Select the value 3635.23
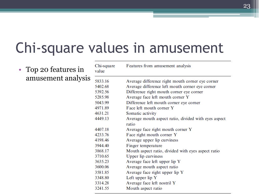The width and height of the screenshot is (259, 194). point(102,161)
